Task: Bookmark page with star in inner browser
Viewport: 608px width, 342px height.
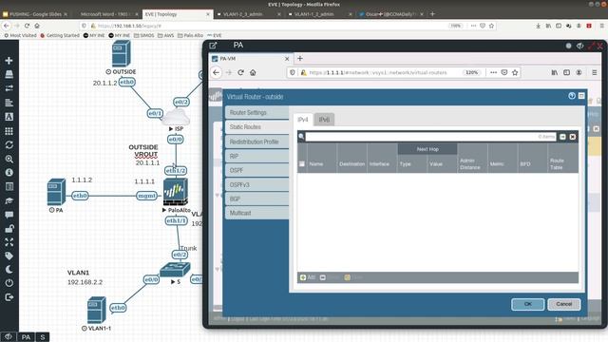Action: tap(515, 72)
